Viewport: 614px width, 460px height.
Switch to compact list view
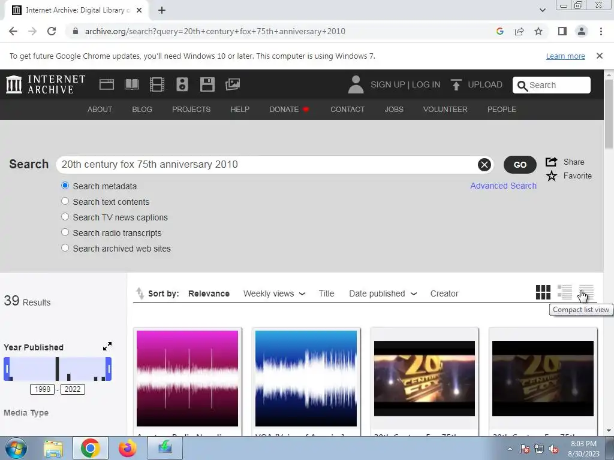point(586,292)
